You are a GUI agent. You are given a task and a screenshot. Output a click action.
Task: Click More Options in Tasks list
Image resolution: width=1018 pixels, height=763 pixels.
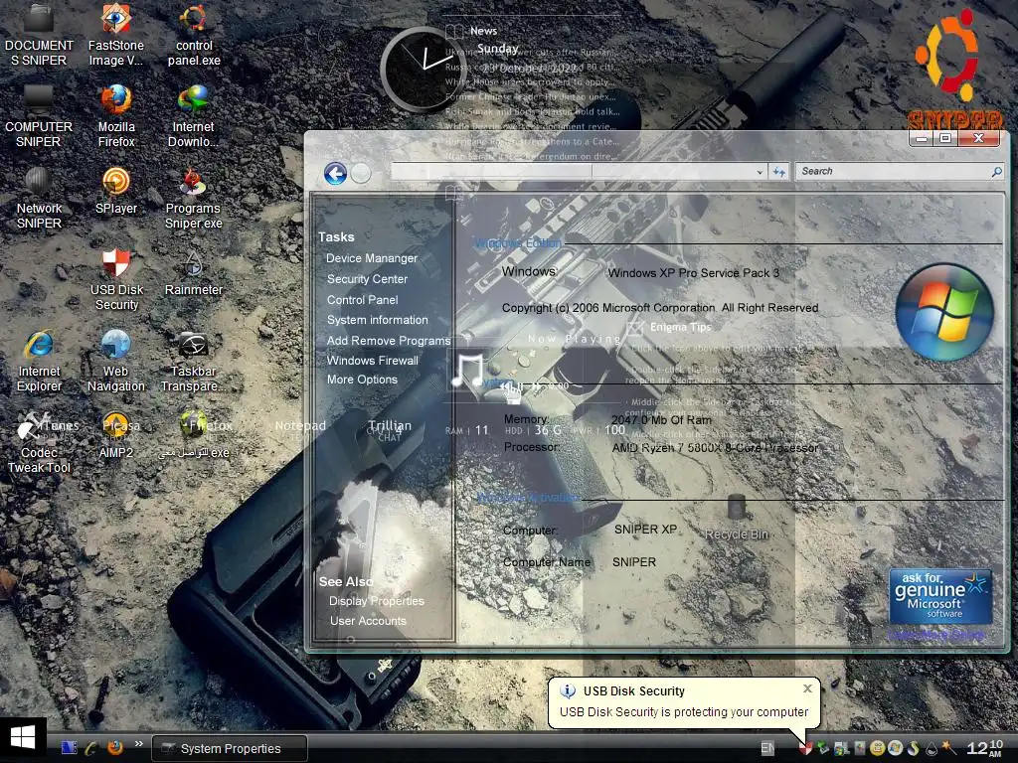362,380
